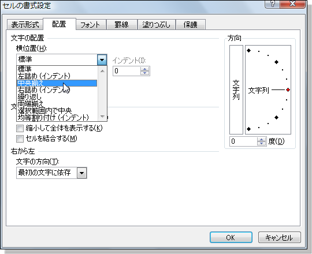Collapse the 横位置 dropdown via its arrow
The image size is (312, 254).
(x=102, y=59)
